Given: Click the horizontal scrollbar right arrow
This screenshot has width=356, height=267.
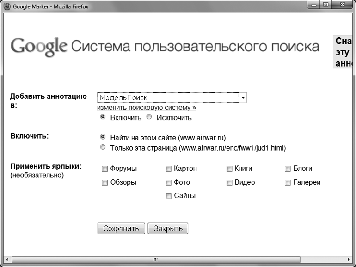Looking at the screenshot, I should coord(349,259).
